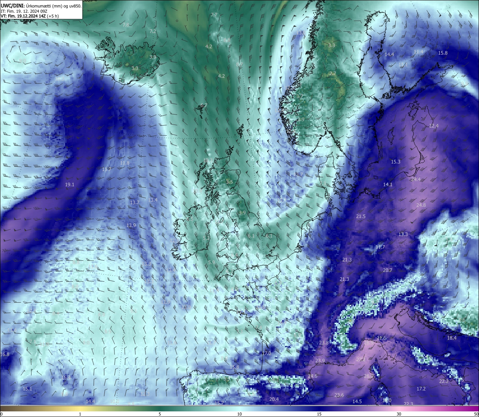Click the 11.6 value label
479x417 pixels.
381,338
